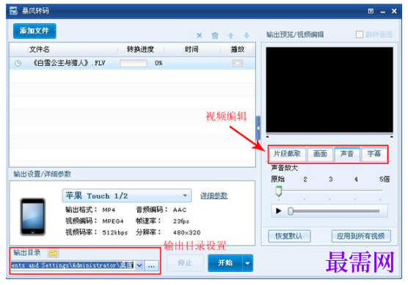
Task: Click the 应用到所有视频 button
Action: (361, 236)
